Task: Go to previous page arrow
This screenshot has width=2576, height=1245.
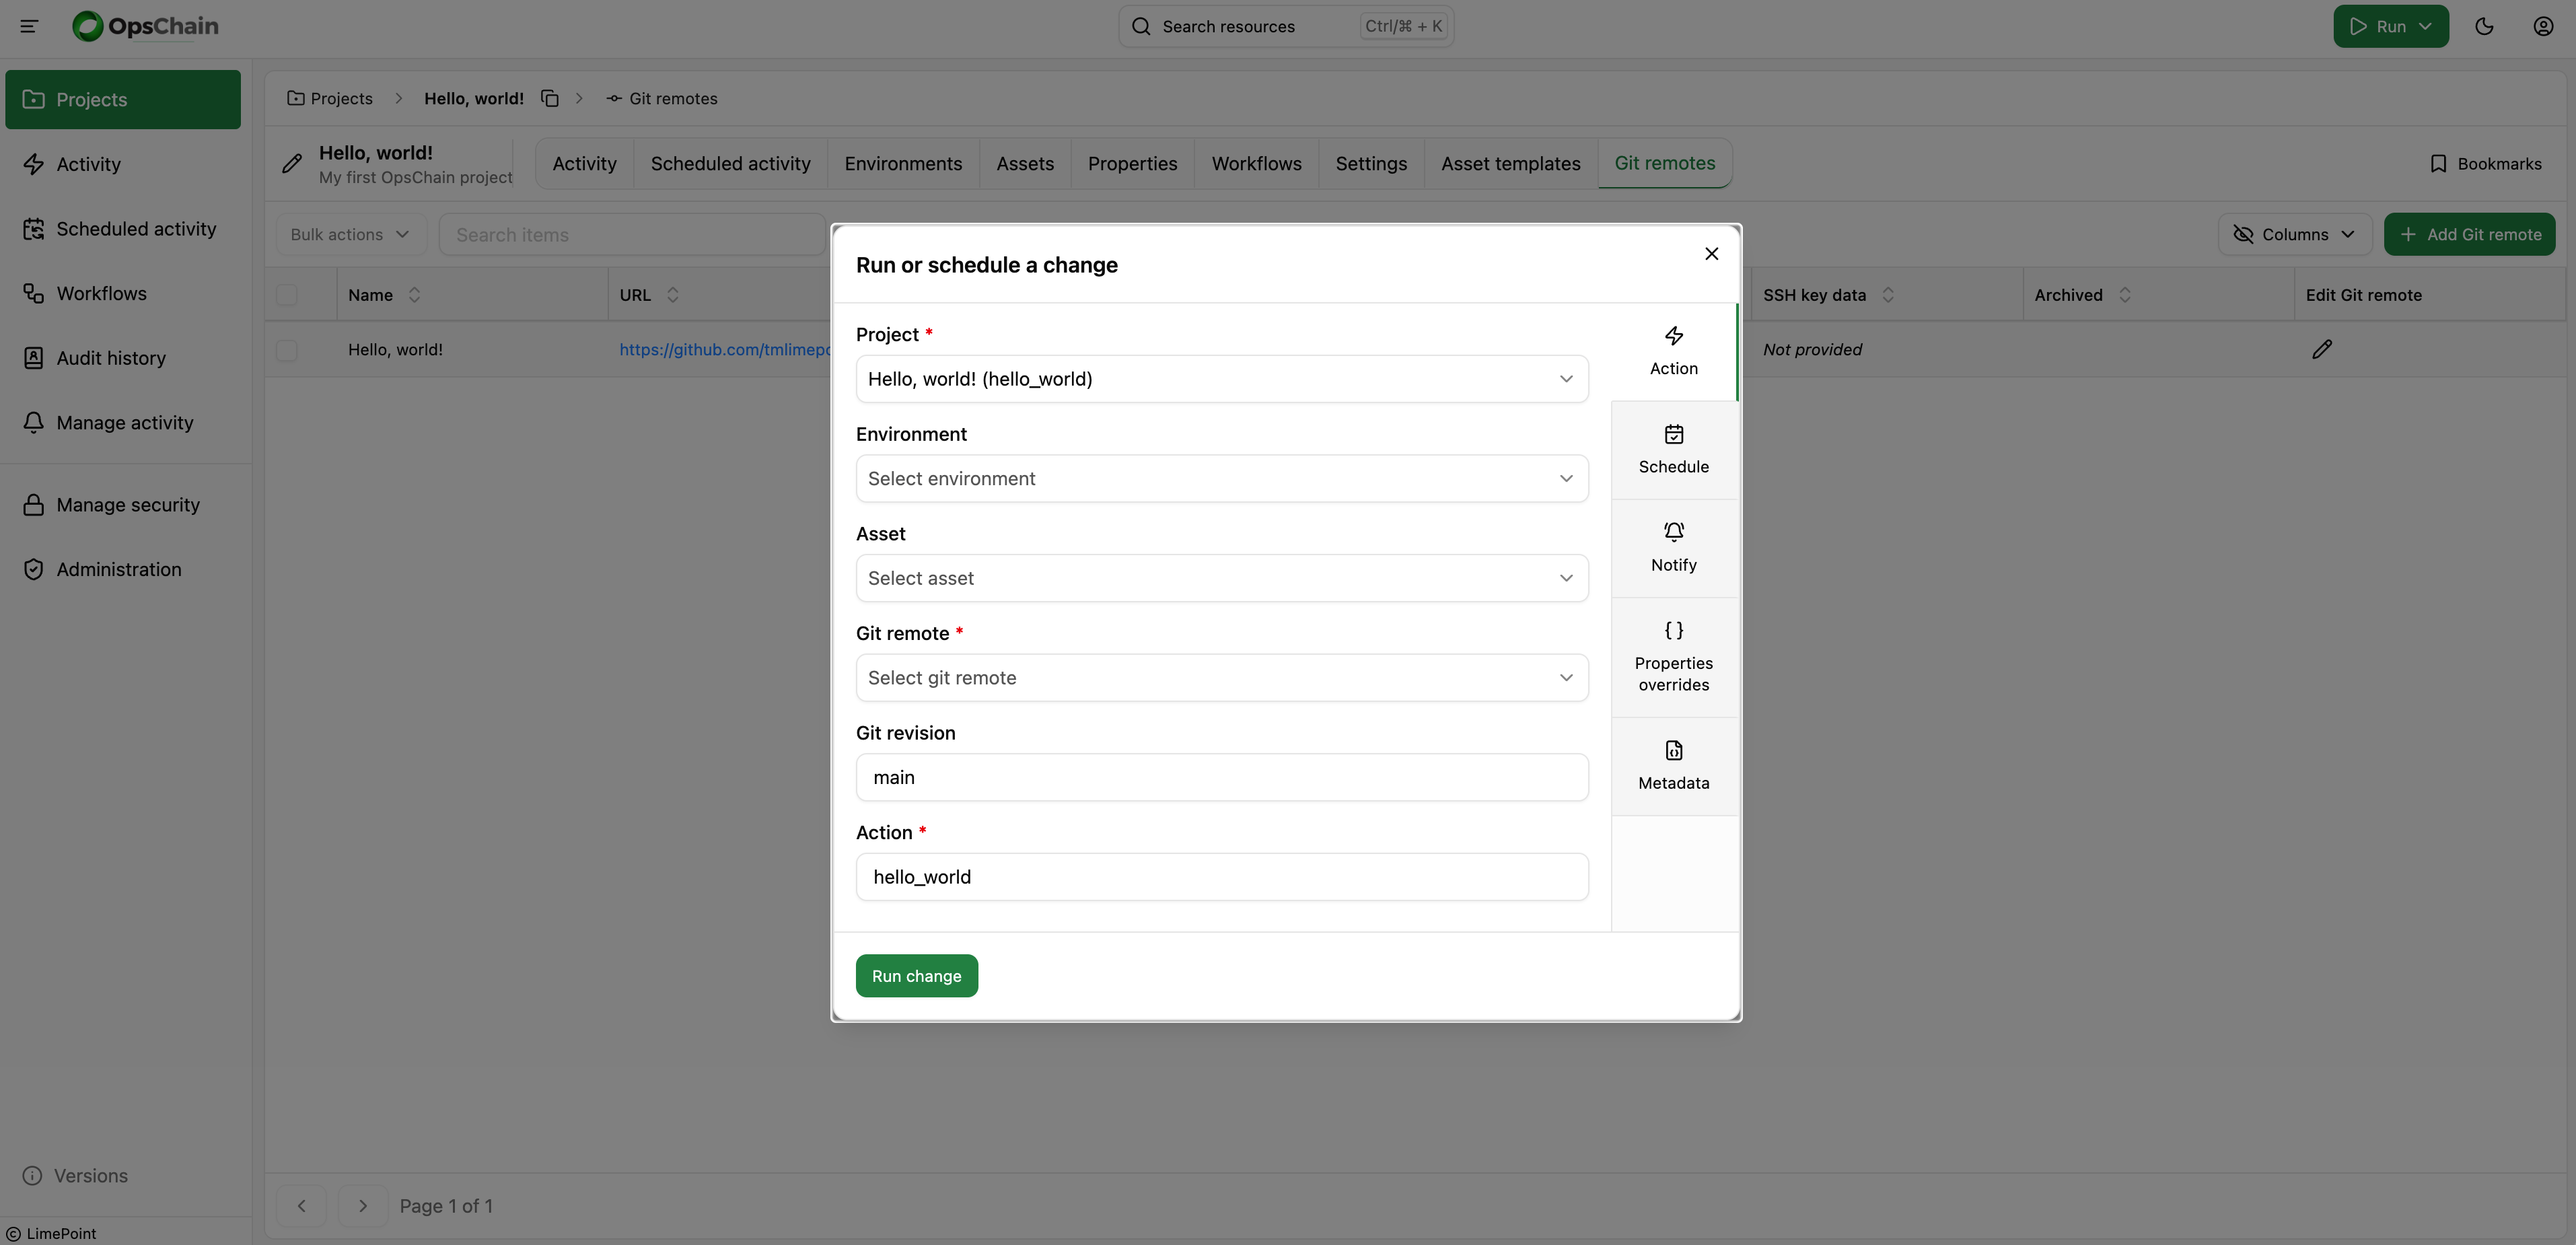Action: pyautogui.click(x=301, y=1206)
